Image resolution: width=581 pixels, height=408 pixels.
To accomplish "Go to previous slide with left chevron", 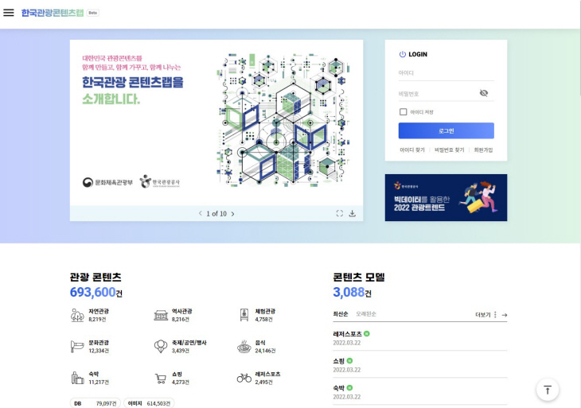I will click(x=201, y=214).
